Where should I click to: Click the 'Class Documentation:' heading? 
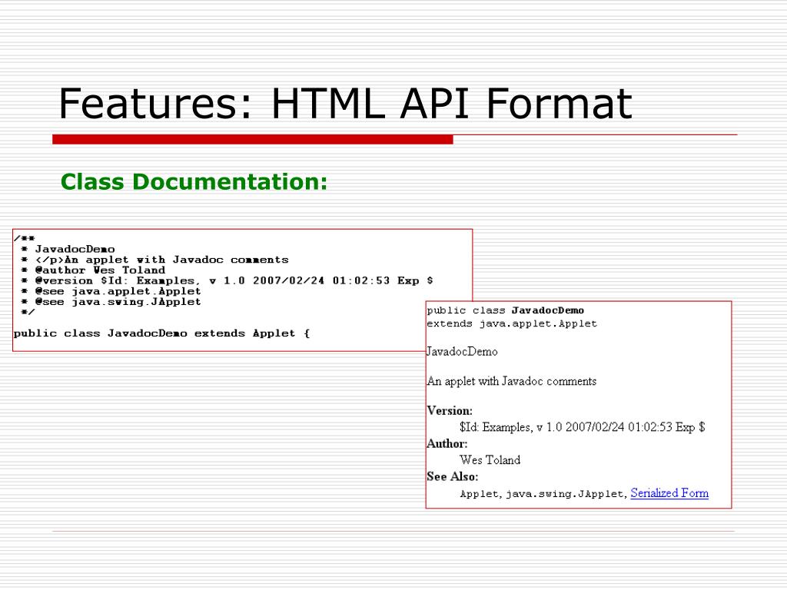pos(194,181)
